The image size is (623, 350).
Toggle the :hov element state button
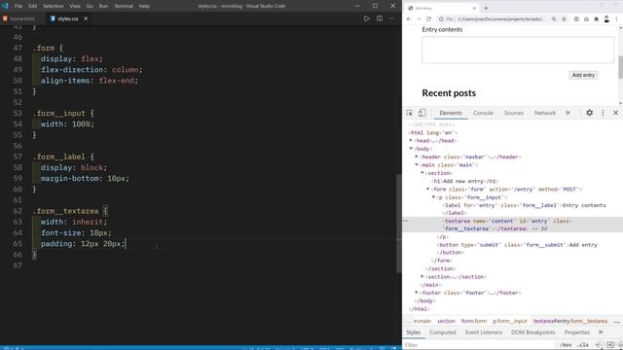point(566,345)
